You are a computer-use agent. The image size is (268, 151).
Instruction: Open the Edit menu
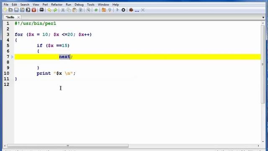14,5
